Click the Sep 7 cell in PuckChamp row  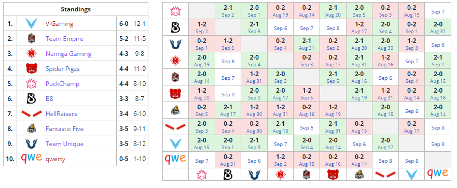[438, 11]
